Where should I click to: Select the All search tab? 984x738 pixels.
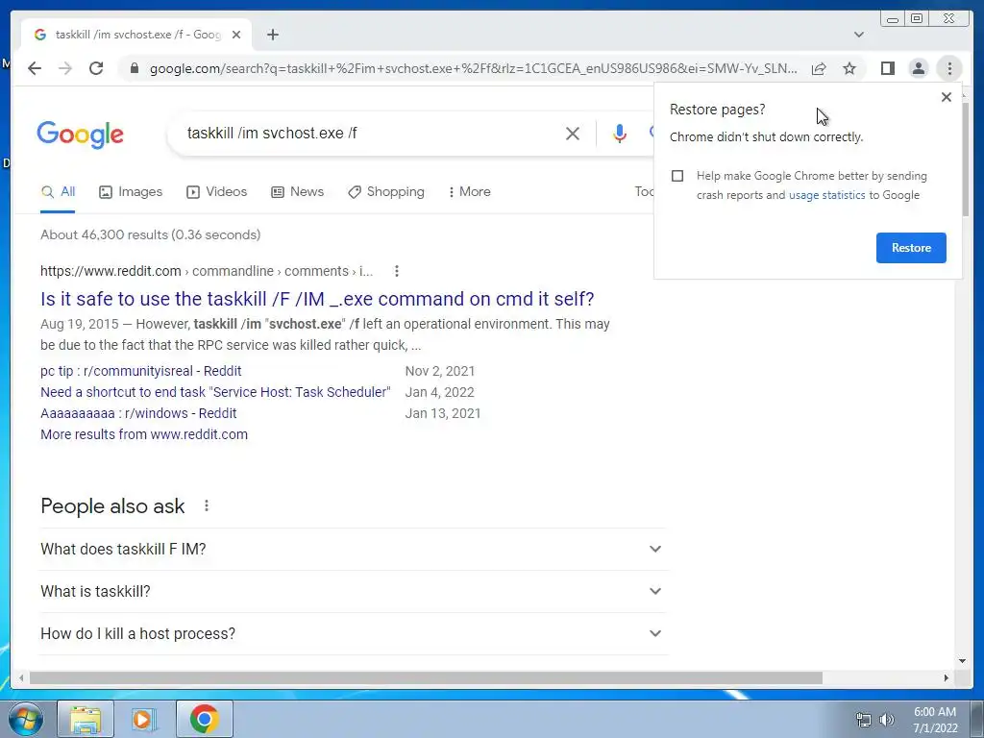(58, 192)
